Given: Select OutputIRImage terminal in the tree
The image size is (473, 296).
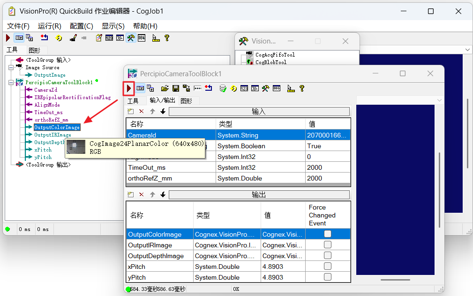Looking at the screenshot, I should coord(53,135).
